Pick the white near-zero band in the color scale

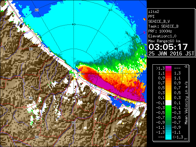(168, 103)
